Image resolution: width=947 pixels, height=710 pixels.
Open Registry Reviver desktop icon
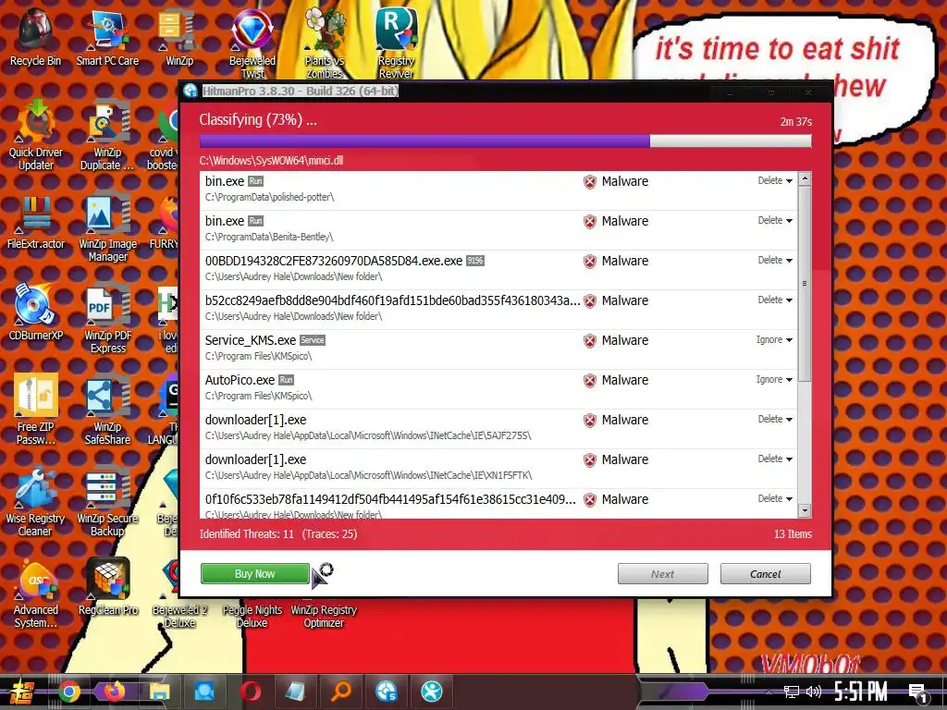[396, 43]
